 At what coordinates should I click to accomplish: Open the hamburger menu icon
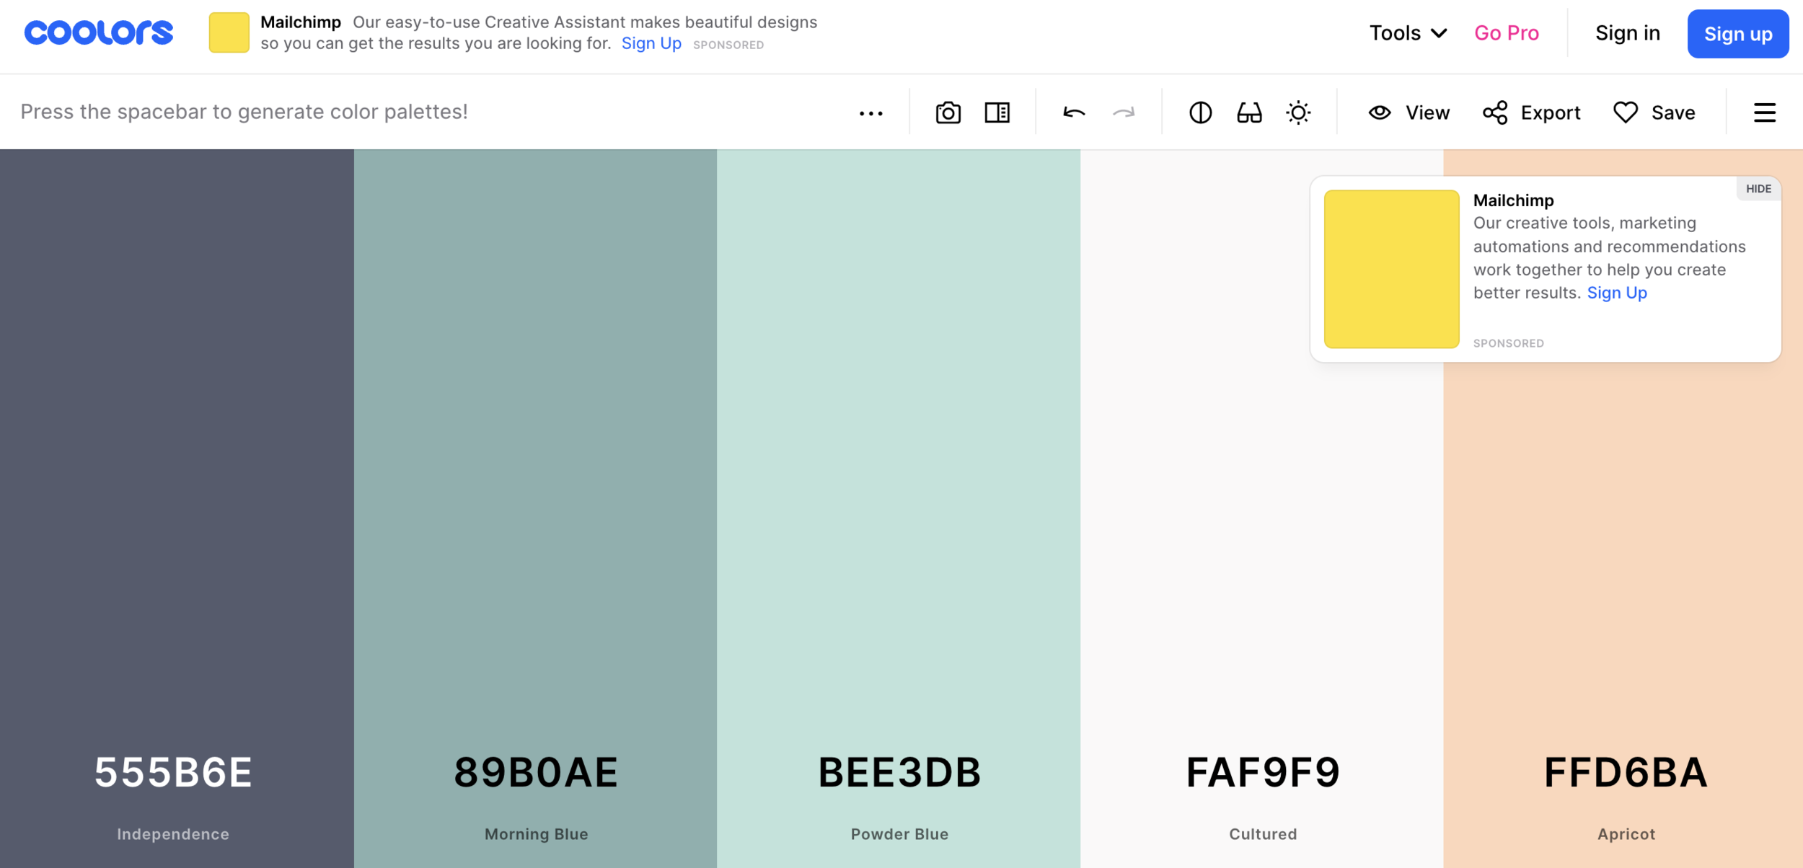tap(1764, 113)
